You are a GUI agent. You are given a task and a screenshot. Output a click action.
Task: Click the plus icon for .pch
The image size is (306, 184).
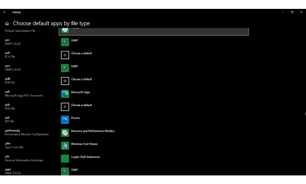pyautogui.click(x=65, y=55)
